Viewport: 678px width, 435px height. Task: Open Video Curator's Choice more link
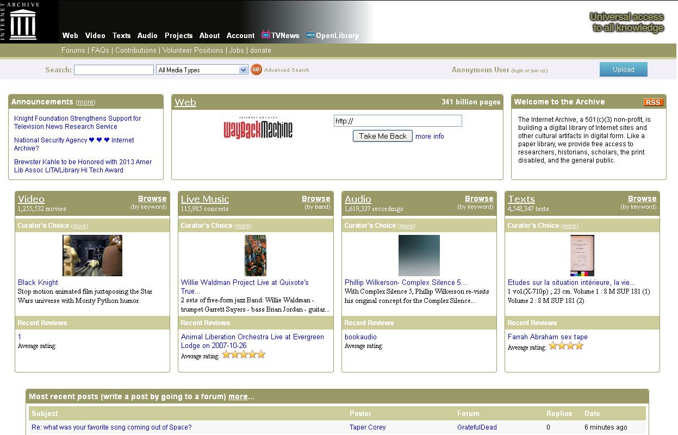click(x=79, y=226)
